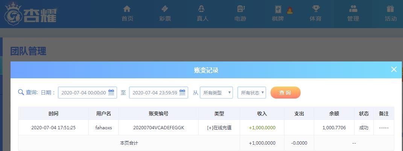Click the 本页合计 page total label
Screen dimensions: 403x151
(x=129, y=143)
